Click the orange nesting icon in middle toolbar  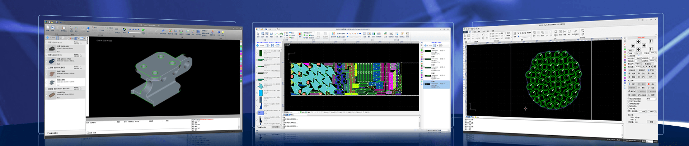tap(300, 34)
